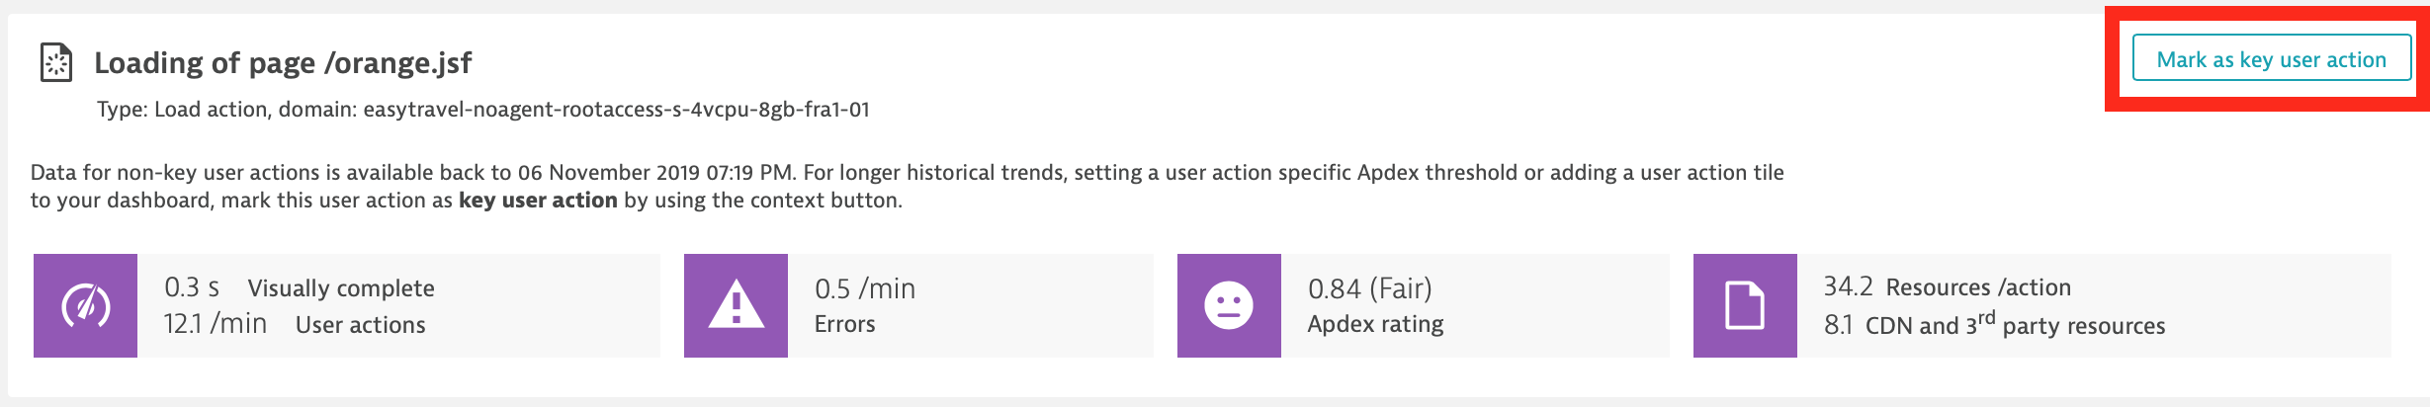Click the Mark as key user action button

click(x=2271, y=59)
